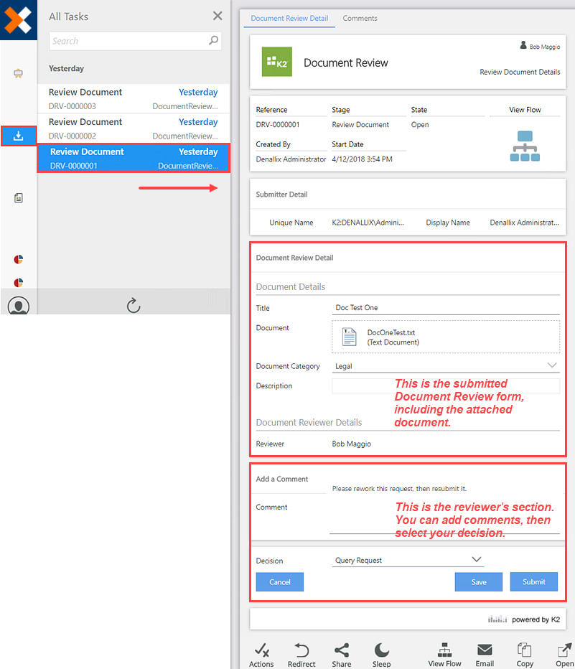This screenshot has width=575, height=669.
Task: Open the upper pie chart report icon
Action: point(19,259)
